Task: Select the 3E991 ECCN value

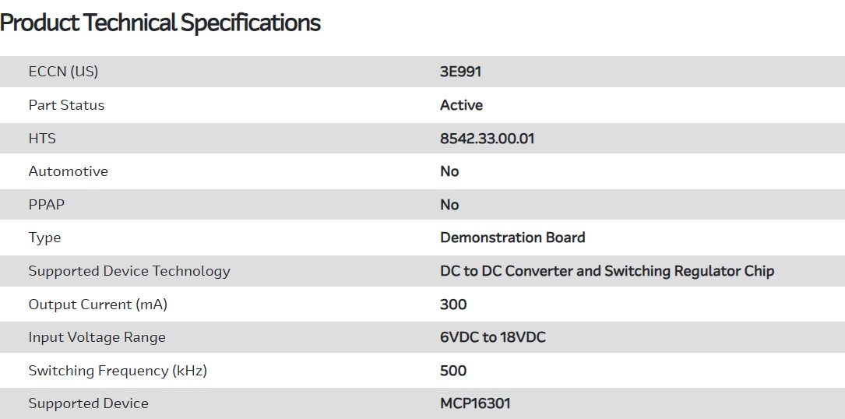Action: pos(460,72)
